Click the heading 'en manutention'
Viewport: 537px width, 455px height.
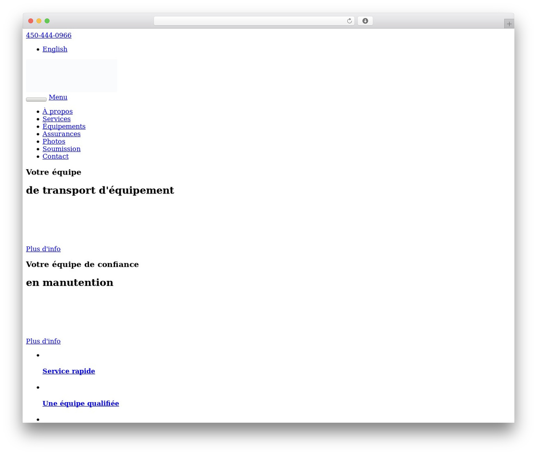point(70,283)
